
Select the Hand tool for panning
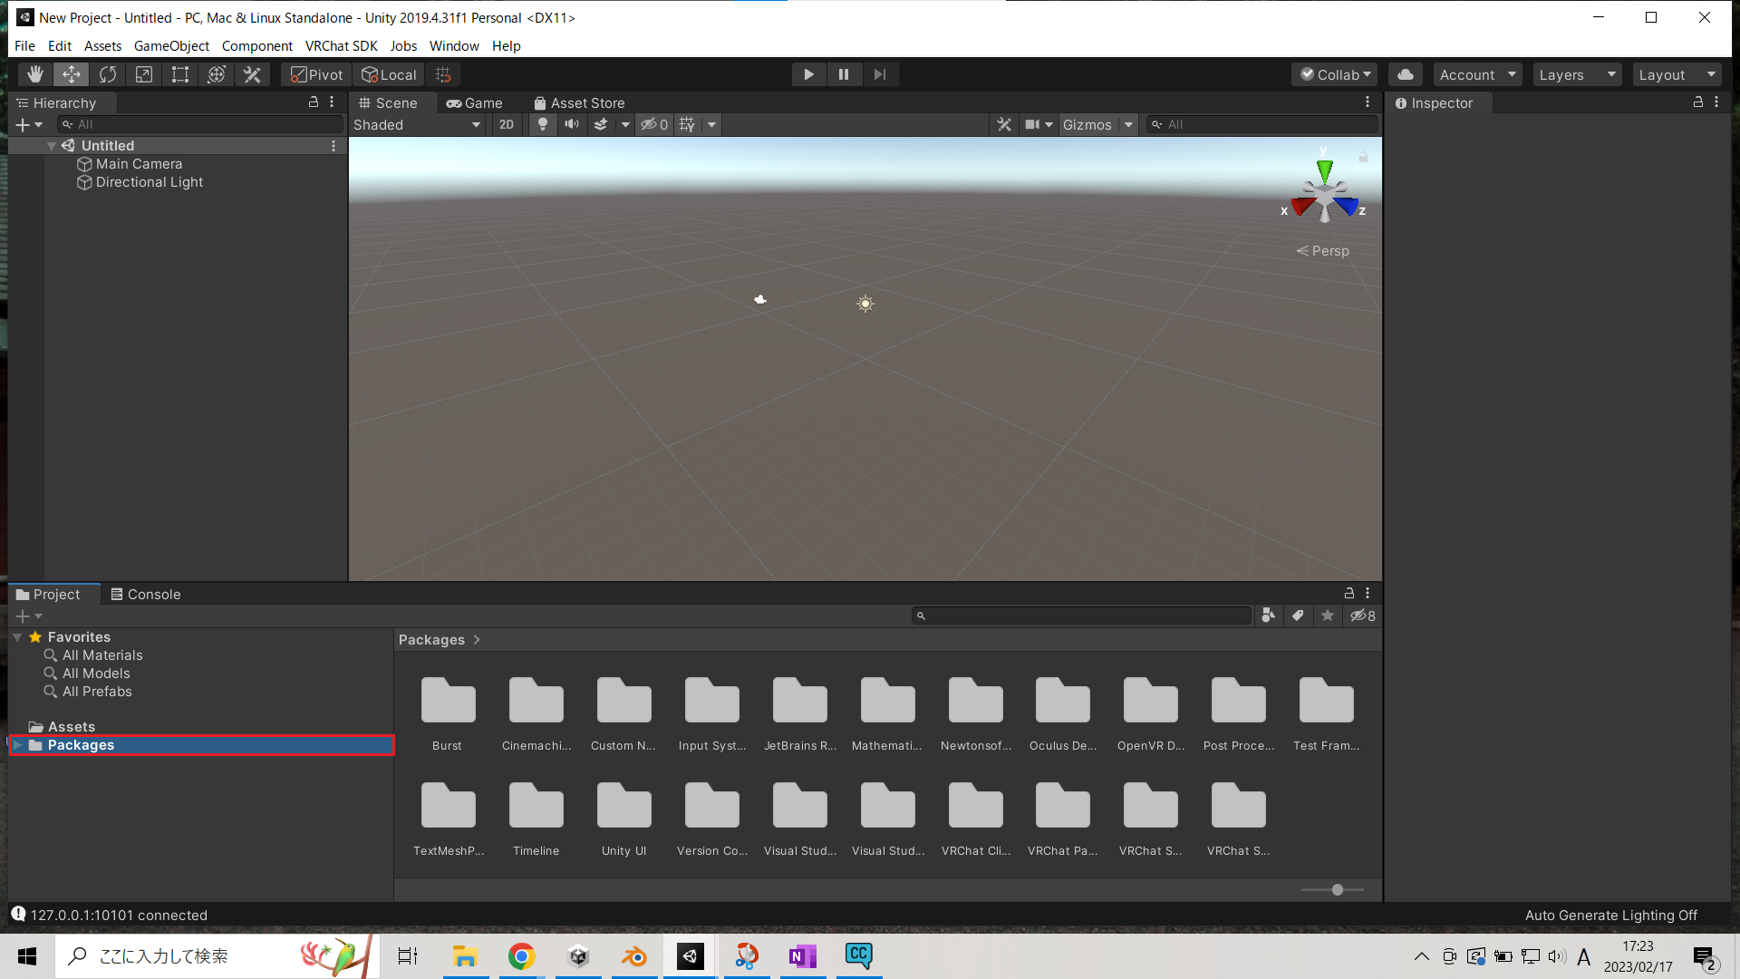coord(35,74)
